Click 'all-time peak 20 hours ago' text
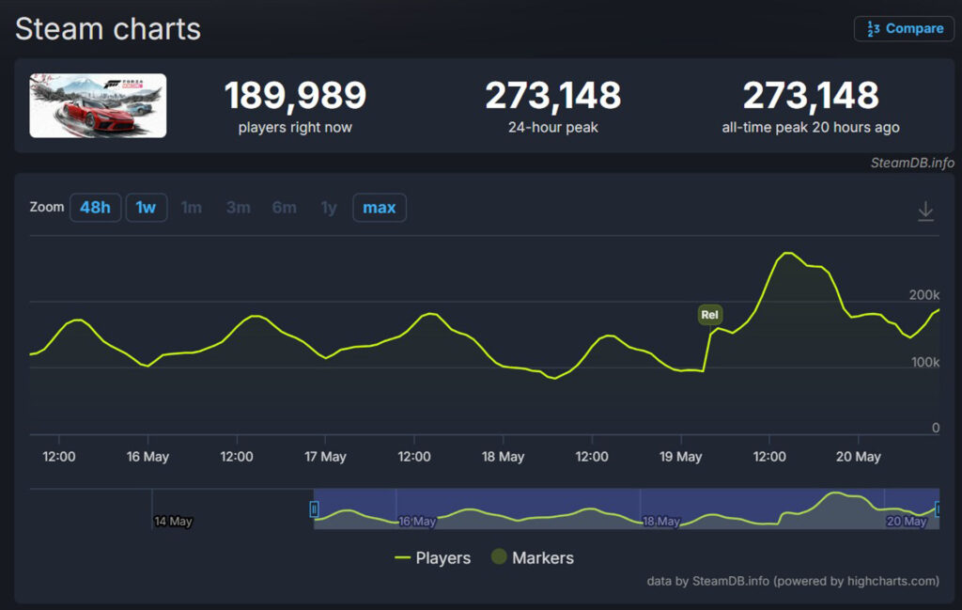This screenshot has height=610, width=962. coord(811,127)
